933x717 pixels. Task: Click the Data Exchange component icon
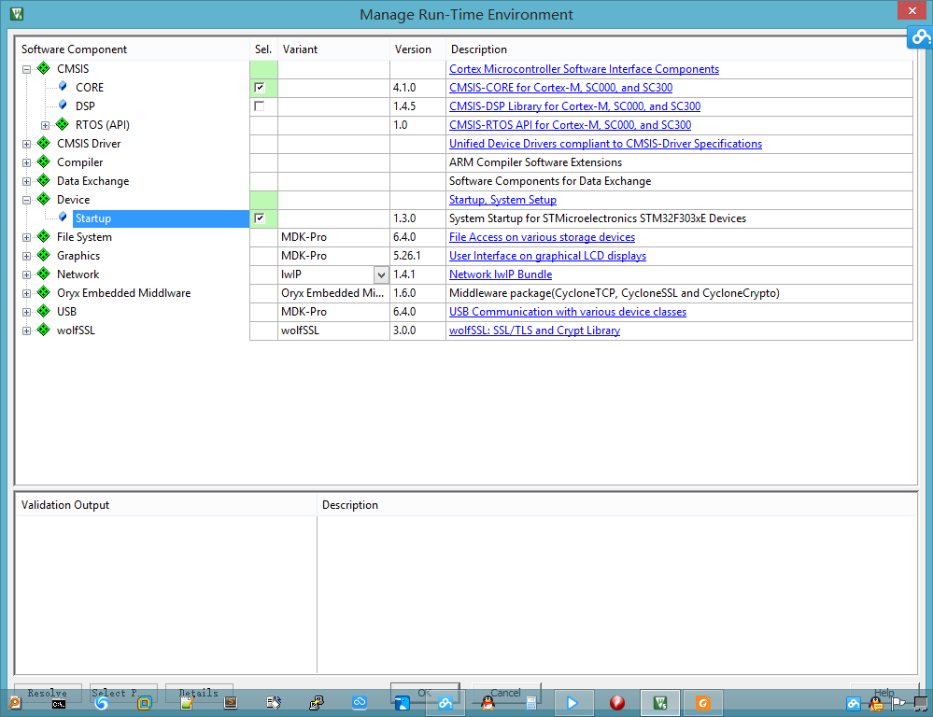point(44,180)
